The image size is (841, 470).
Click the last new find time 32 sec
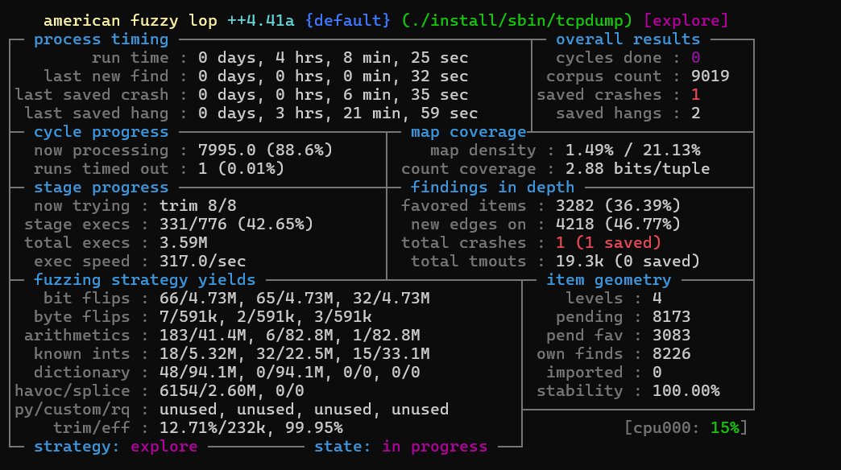tap(439, 76)
